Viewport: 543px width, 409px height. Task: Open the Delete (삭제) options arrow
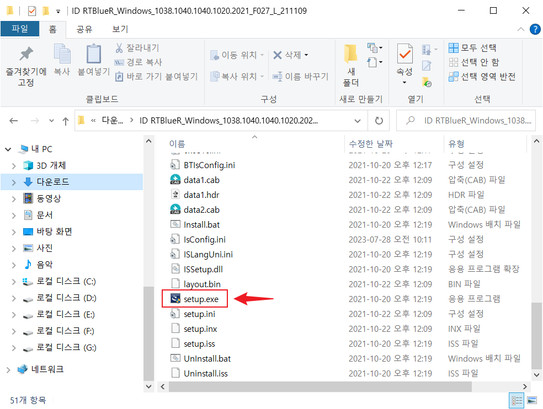(306, 55)
